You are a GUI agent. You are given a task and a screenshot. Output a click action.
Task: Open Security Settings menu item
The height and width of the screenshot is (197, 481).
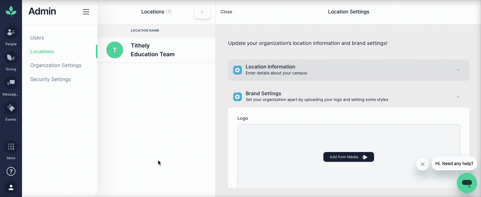(x=50, y=79)
